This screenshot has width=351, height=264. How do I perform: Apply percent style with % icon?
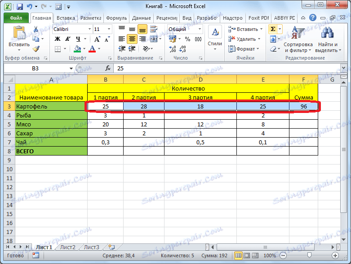click(187, 39)
